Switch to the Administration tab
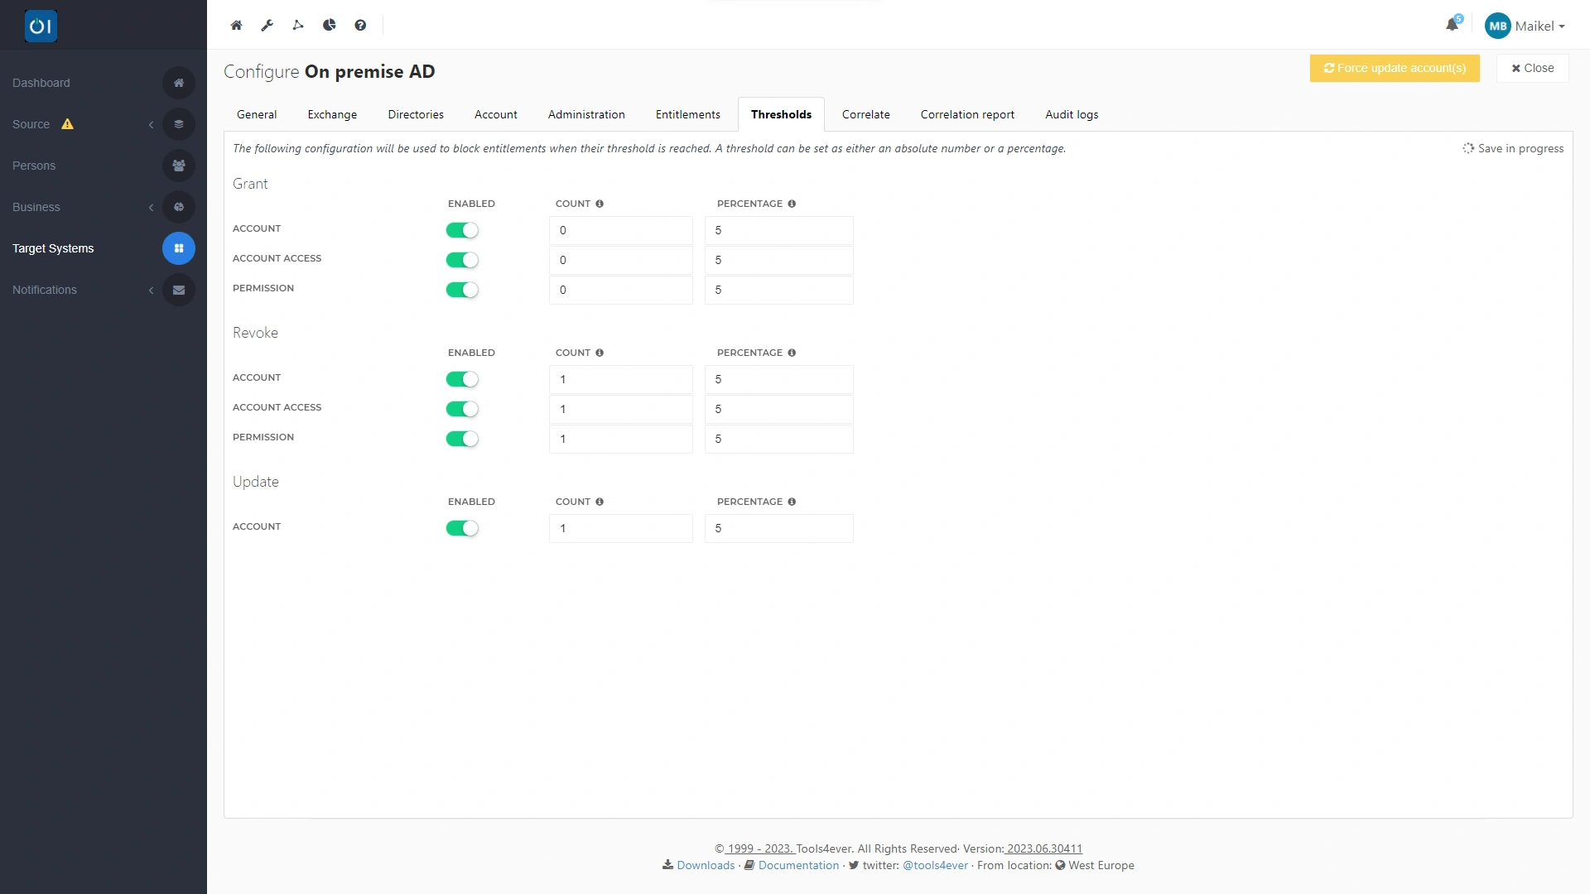Image resolution: width=1590 pixels, height=894 pixels. [x=586, y=114]
